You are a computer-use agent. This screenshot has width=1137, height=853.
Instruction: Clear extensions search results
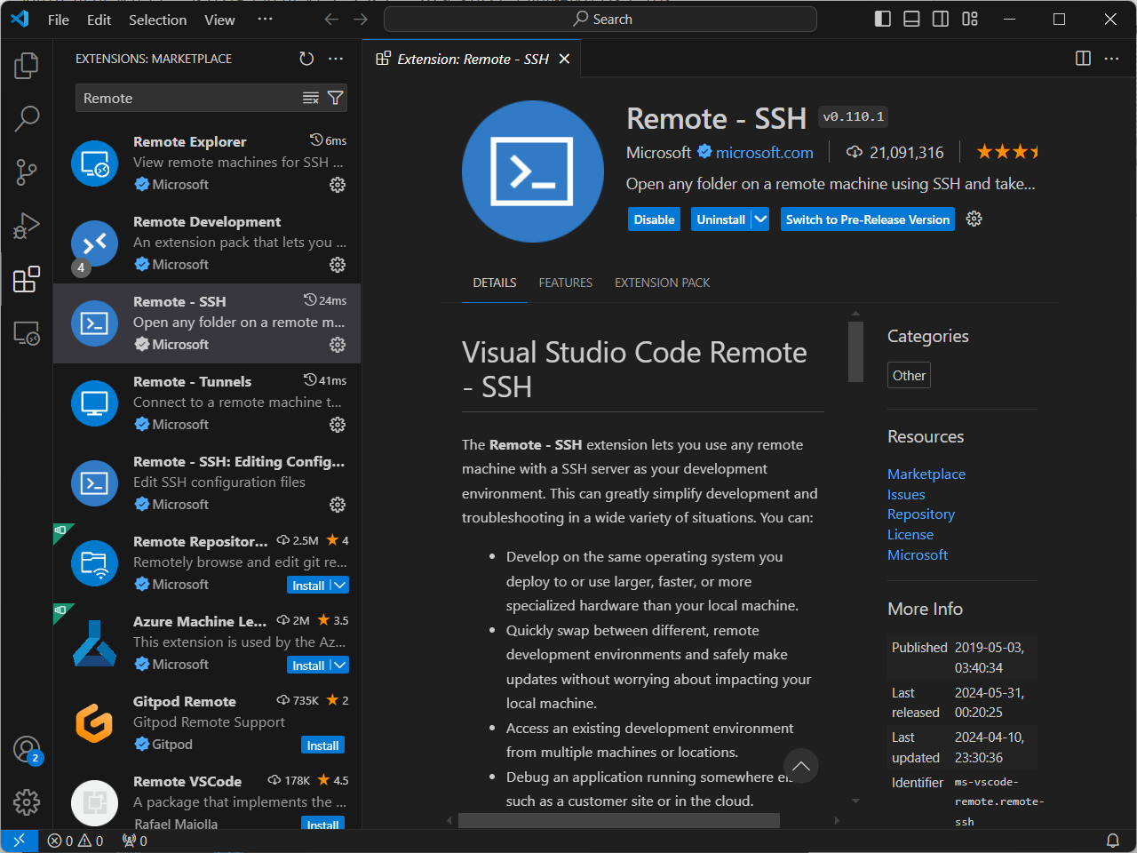pos(311,98)
